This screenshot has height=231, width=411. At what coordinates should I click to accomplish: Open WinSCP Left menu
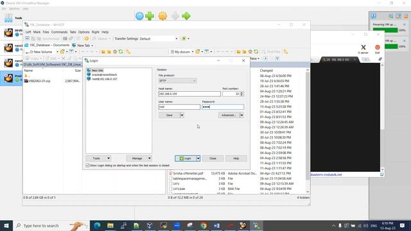click(28, 32)
